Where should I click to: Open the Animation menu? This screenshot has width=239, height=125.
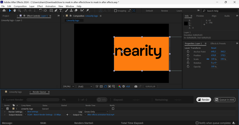coord(50,6)
